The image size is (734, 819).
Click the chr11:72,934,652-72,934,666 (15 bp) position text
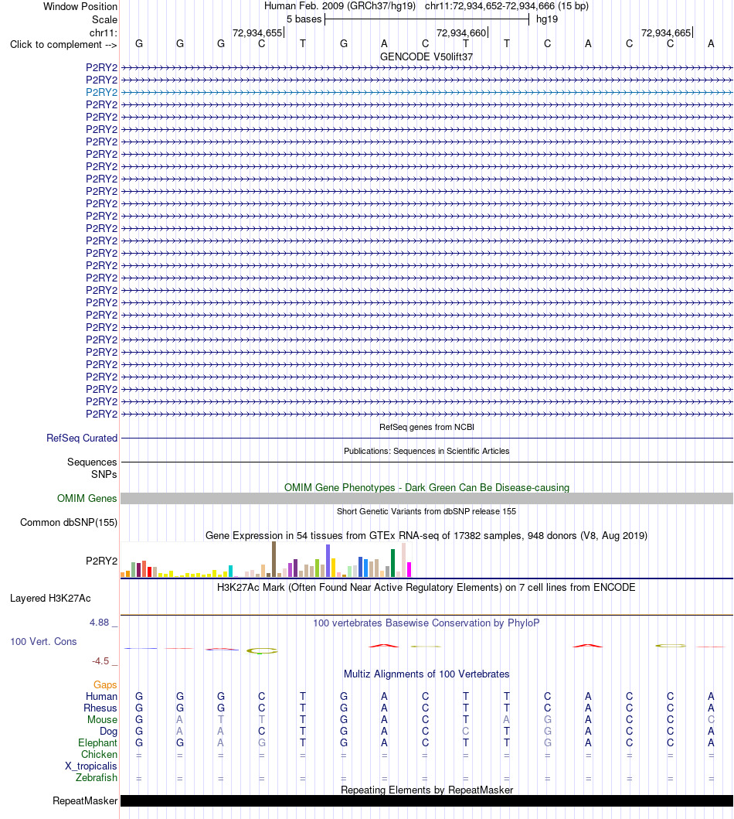click(507, 6)
